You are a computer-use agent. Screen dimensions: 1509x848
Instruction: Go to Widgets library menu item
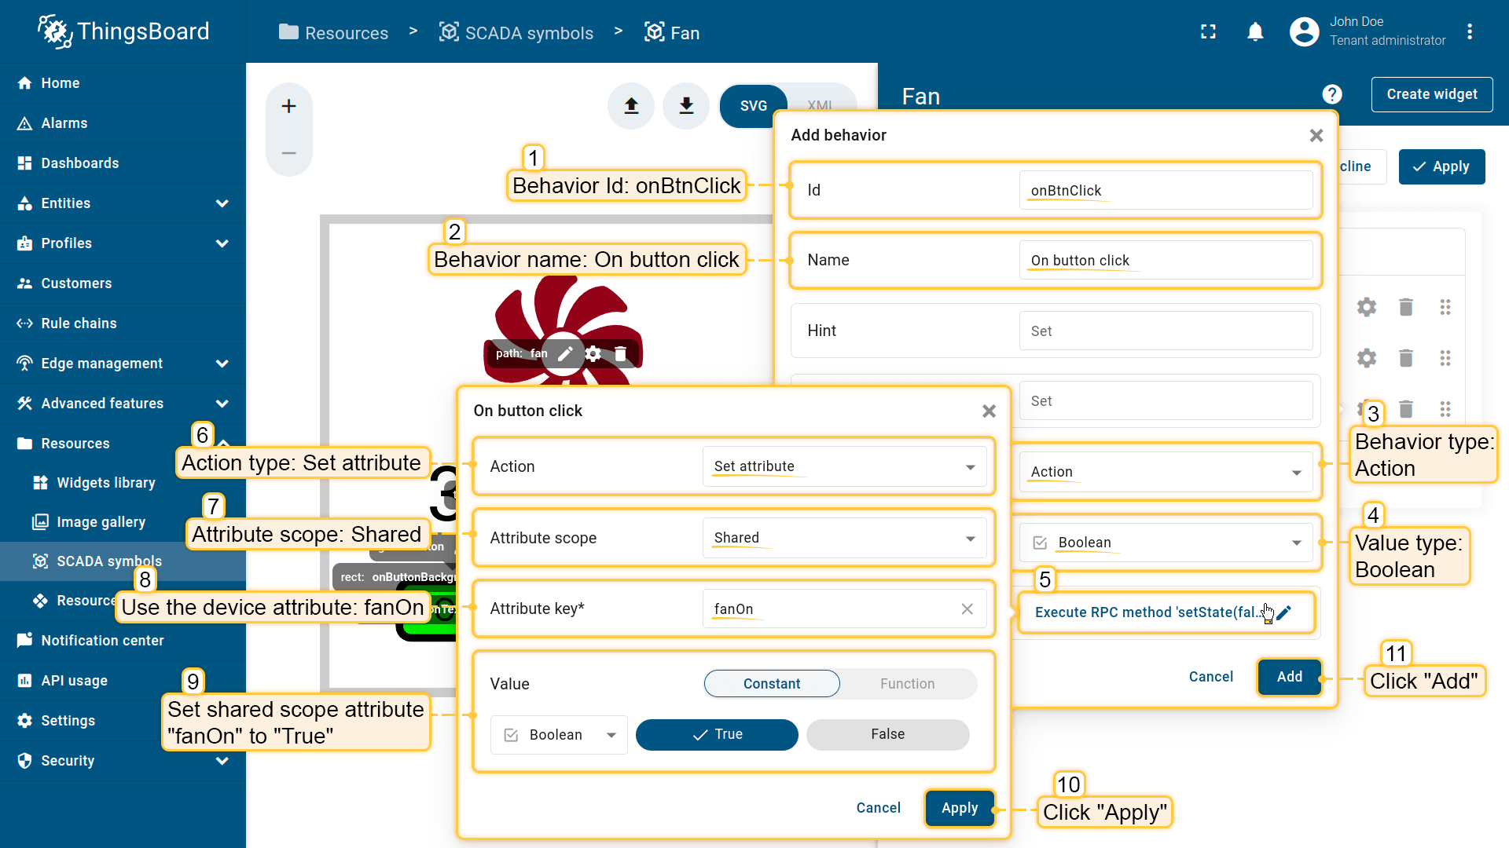pos(105,483)
